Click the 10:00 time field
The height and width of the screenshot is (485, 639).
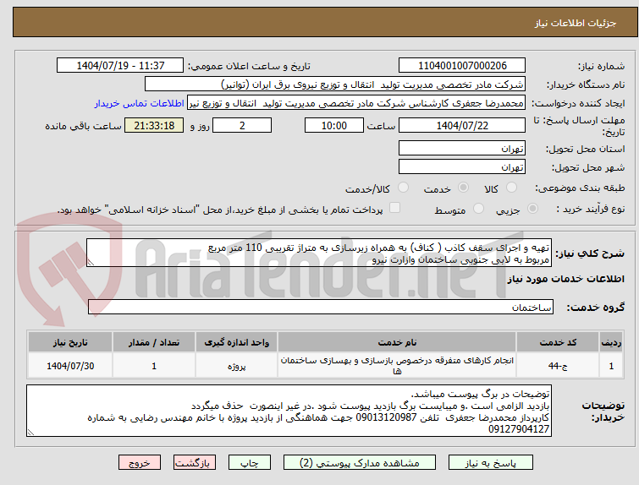click(333, 125)
